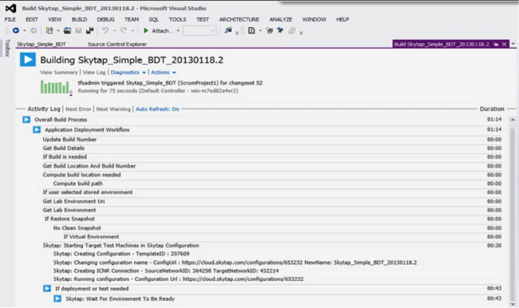519x308 pixels.
Task: Click the Wait For Environment To Be Ready icon
Action: 57,298
